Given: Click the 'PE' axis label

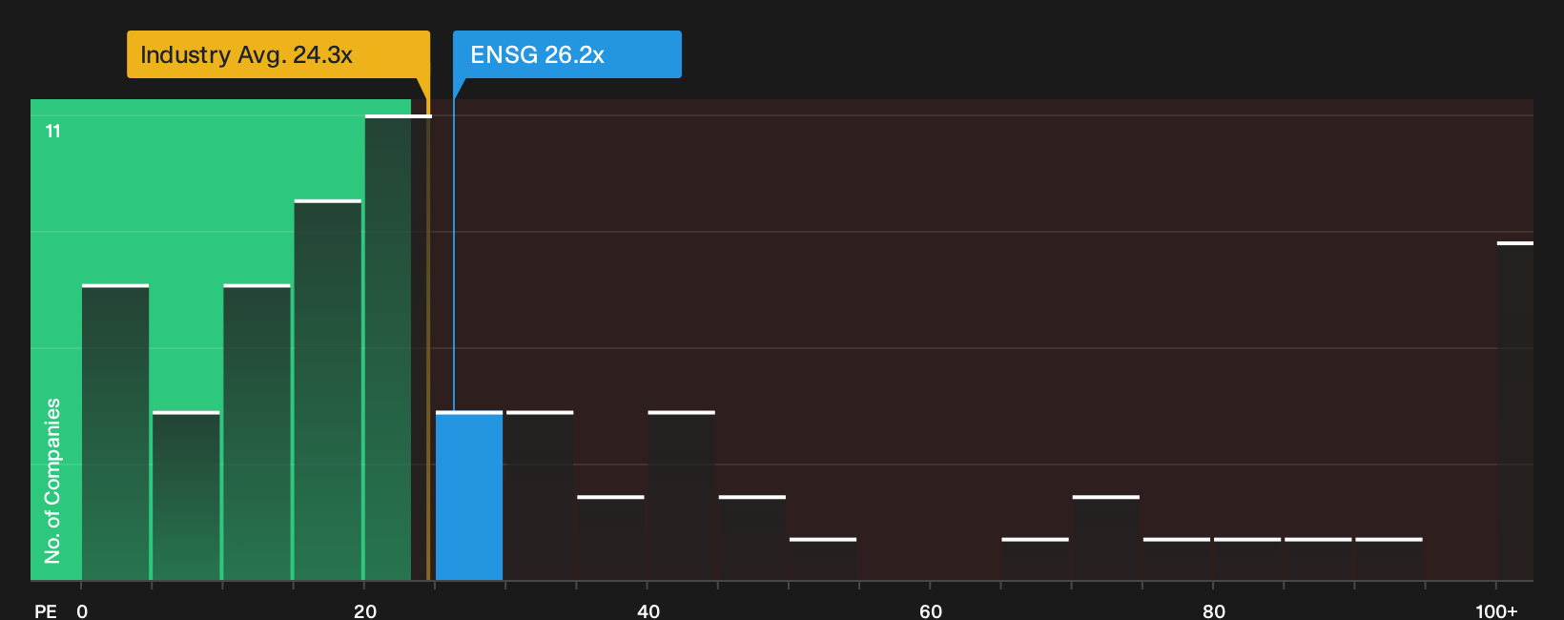Looking at the screenshot, I should click(x=46, y=611).
